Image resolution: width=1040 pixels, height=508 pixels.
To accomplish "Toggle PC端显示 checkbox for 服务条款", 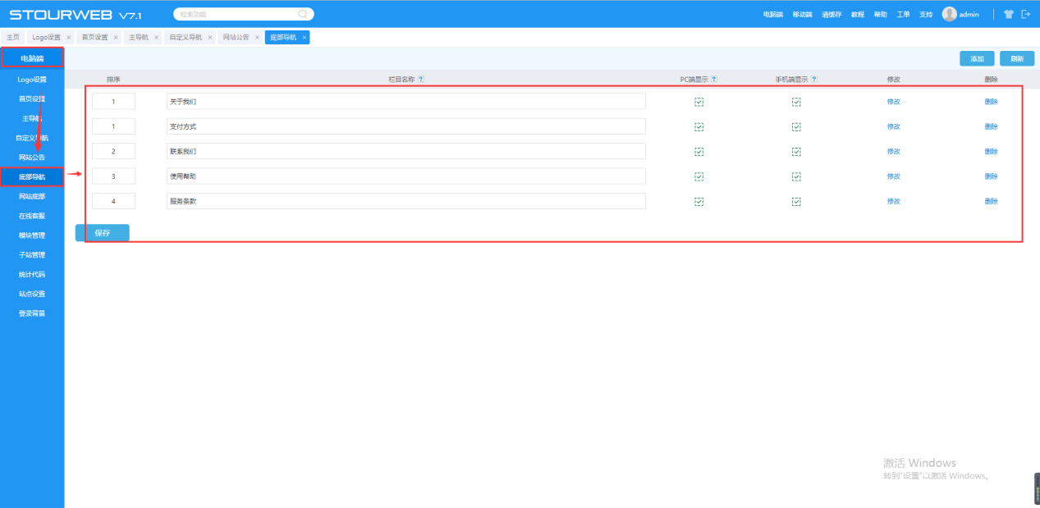I will (x=699, y=201).
